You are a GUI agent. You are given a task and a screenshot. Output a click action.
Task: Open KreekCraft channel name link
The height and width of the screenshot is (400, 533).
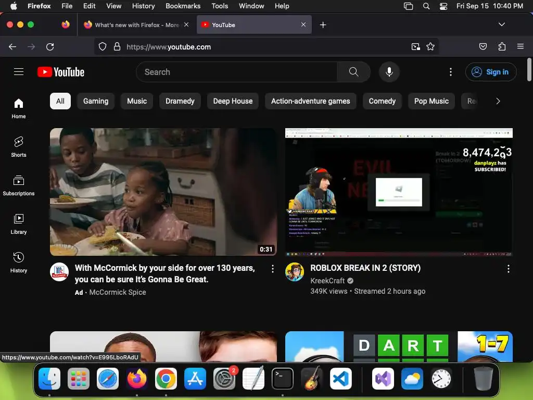[327, 281]
